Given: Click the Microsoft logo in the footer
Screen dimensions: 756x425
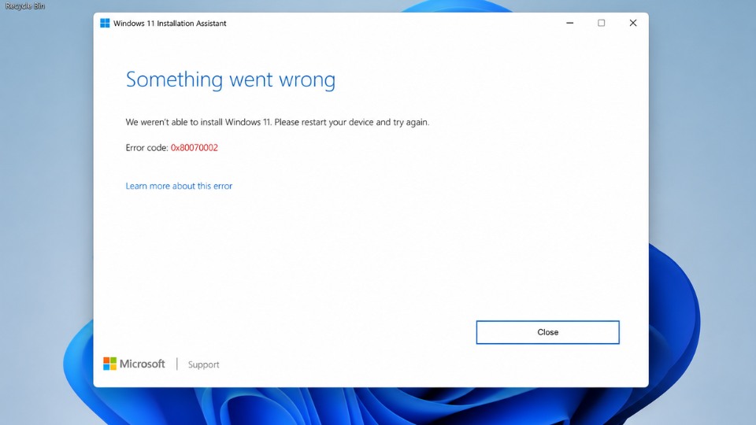Looking at the screenshot, I should click(x=134, y=364).
